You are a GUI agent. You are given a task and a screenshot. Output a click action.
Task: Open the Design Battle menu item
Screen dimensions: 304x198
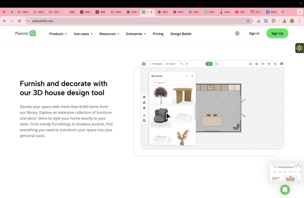(x=180, y=34)
